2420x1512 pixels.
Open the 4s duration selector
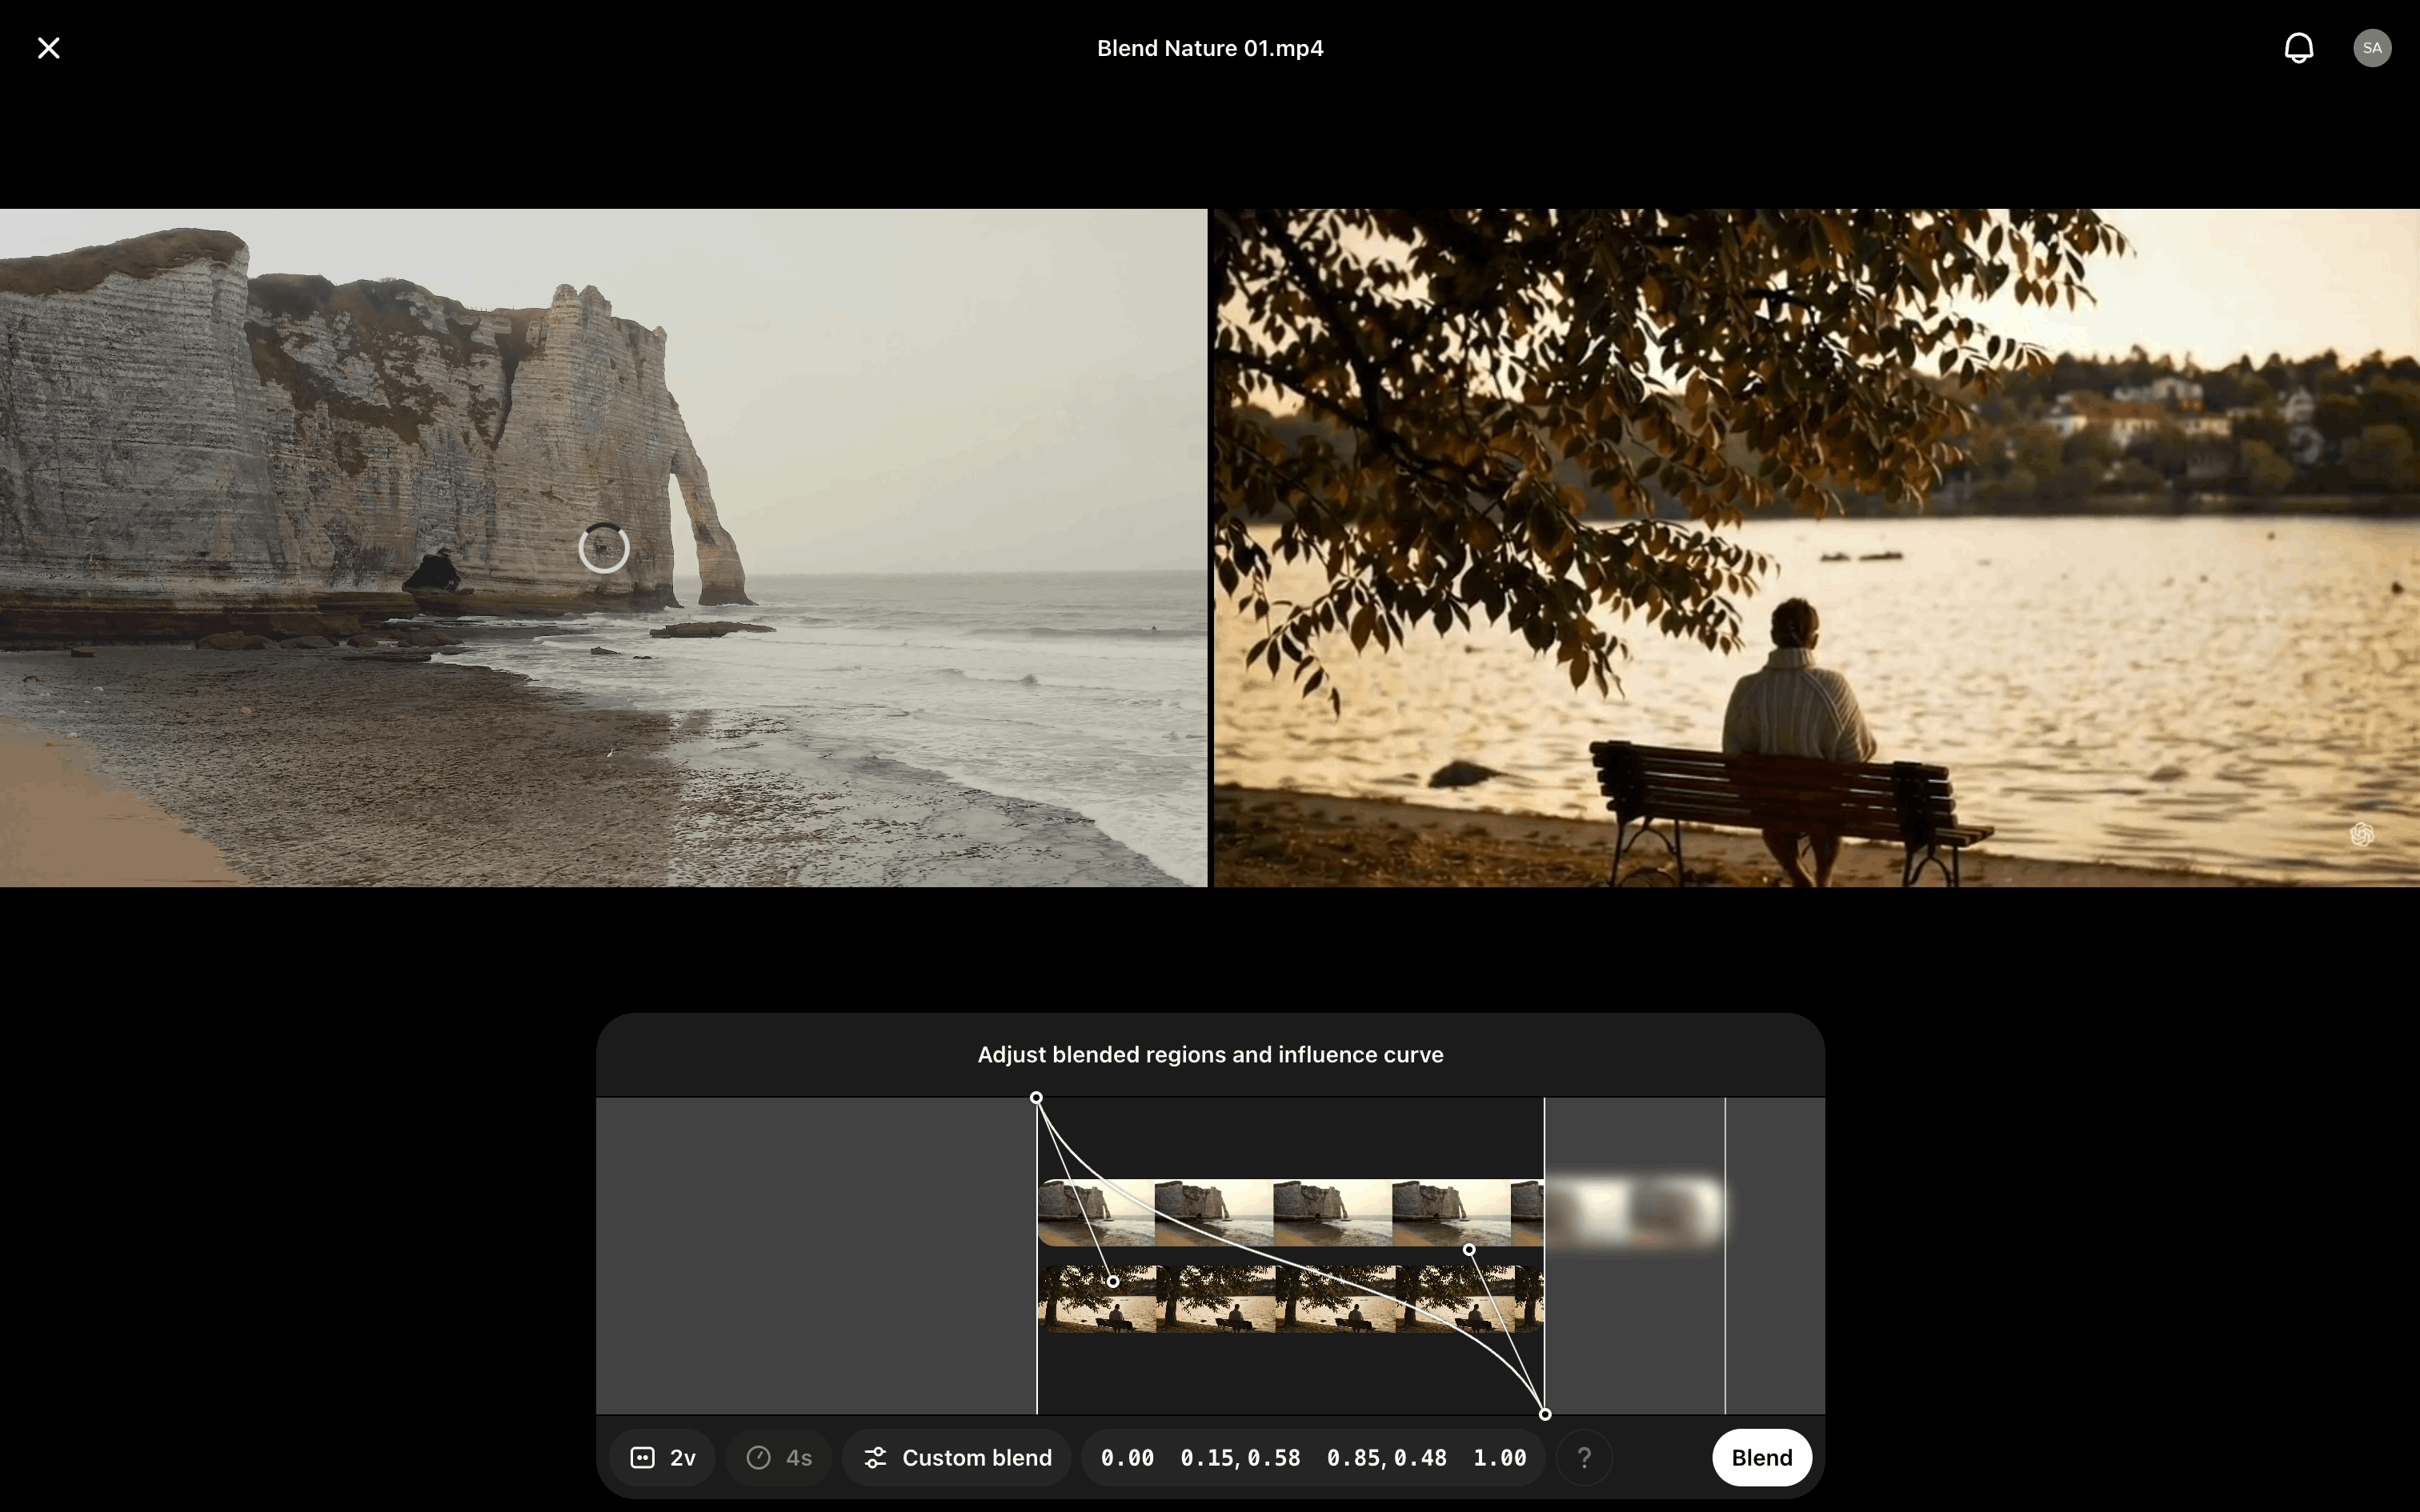pos(779,1457)
